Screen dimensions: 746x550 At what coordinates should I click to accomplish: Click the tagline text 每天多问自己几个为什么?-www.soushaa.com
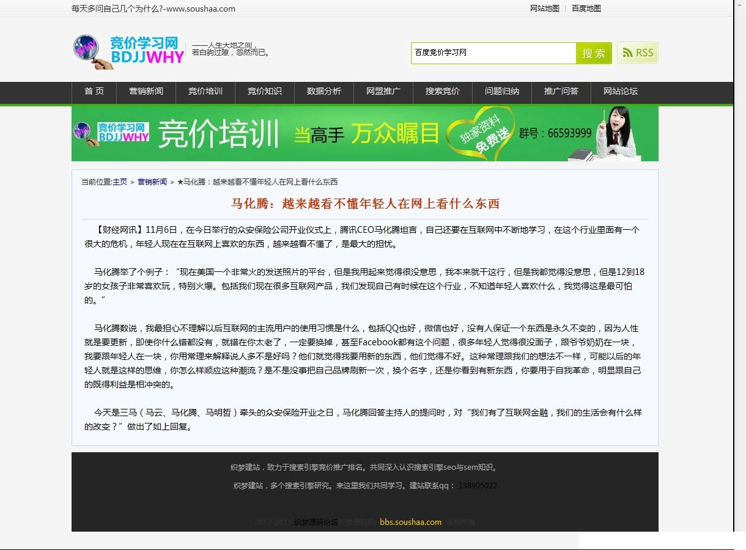153,9
